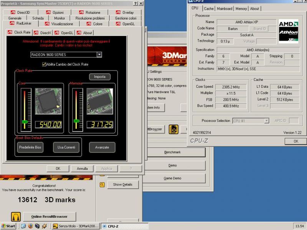The height and width of the screenshot is (230, 307).
Task: Switch to the Monitor tab
Action: [59, 18]
